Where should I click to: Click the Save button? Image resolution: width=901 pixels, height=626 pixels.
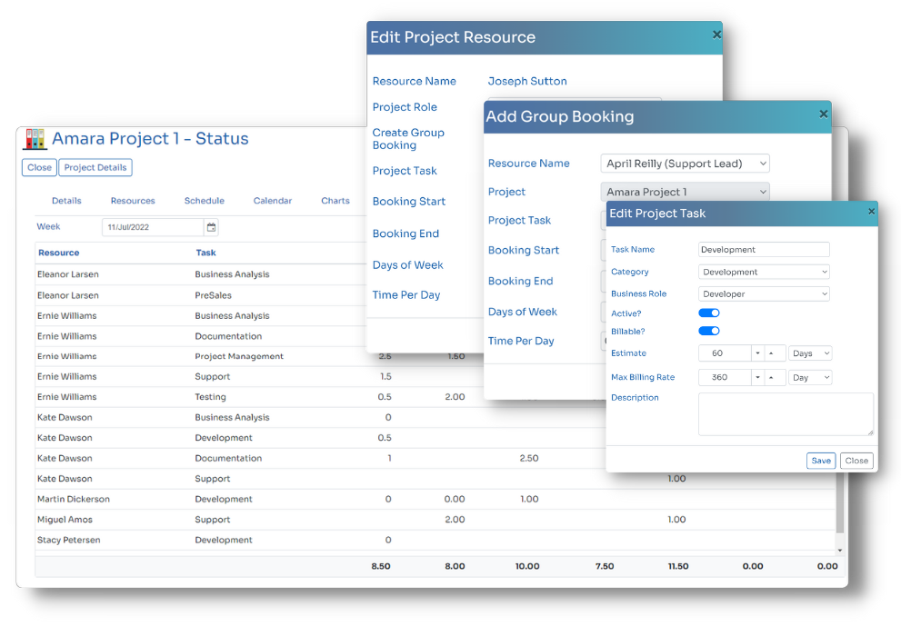821,461
